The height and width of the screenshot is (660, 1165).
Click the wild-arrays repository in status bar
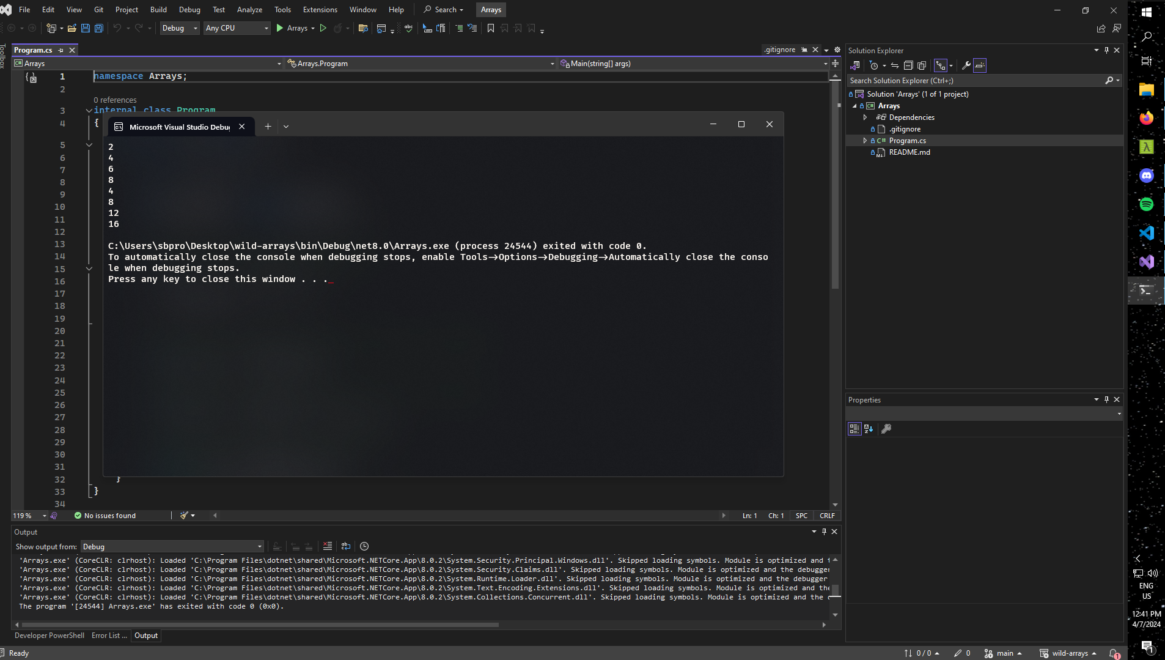(x=1068, y=653)
